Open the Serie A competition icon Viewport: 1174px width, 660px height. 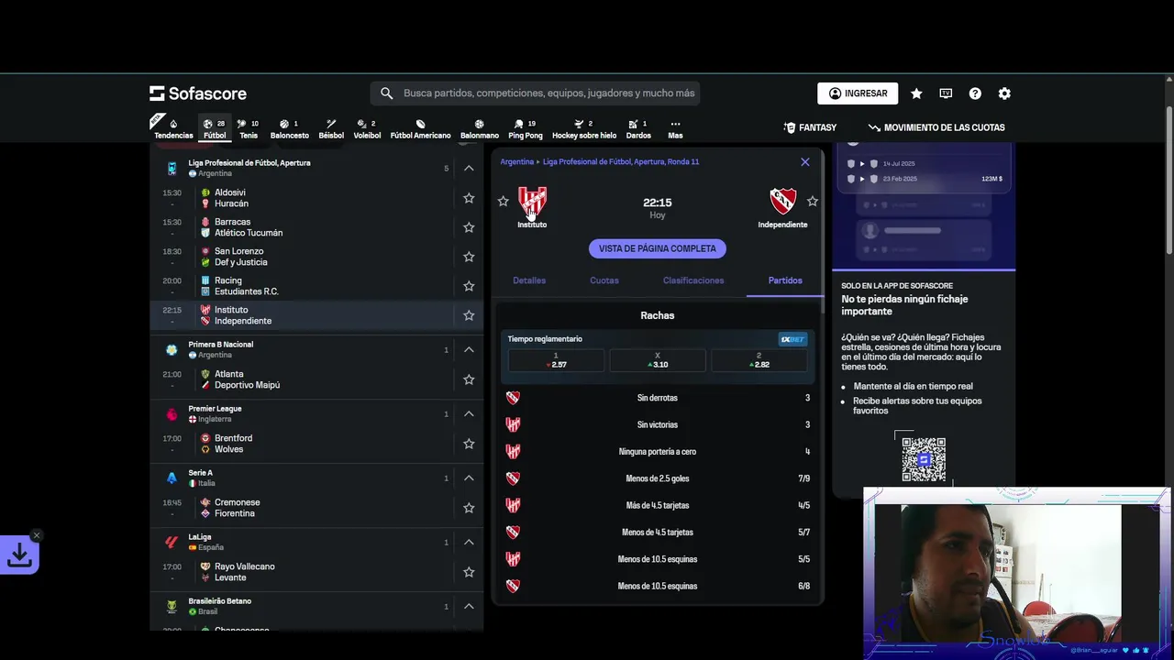172,478
